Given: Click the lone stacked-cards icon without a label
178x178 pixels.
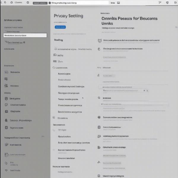Looking at the screenshot, I should point(6,79).
